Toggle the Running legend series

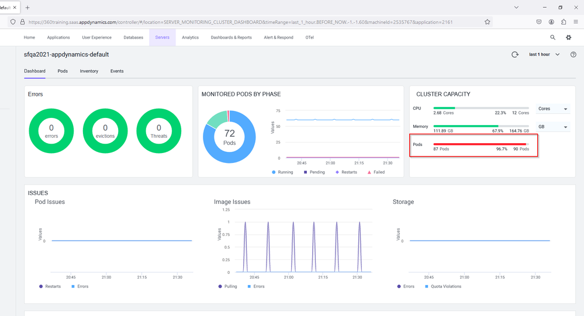point(282,172)
